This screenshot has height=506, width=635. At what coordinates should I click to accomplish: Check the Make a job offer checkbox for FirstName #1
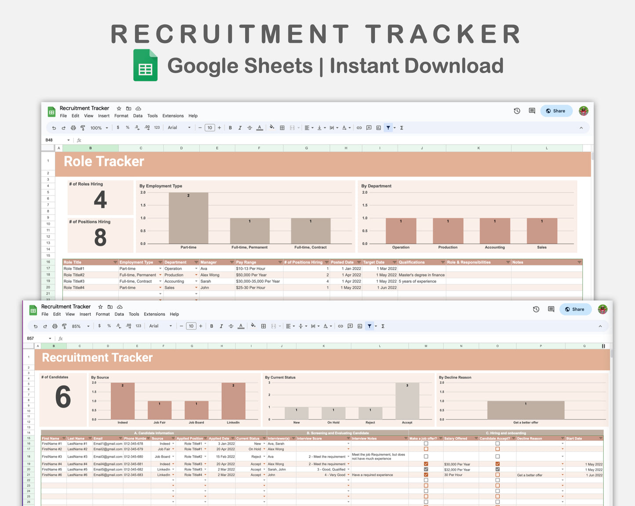point(425,444)
